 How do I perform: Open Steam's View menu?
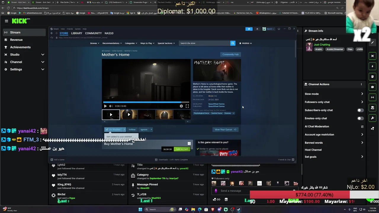coord(63,29)
